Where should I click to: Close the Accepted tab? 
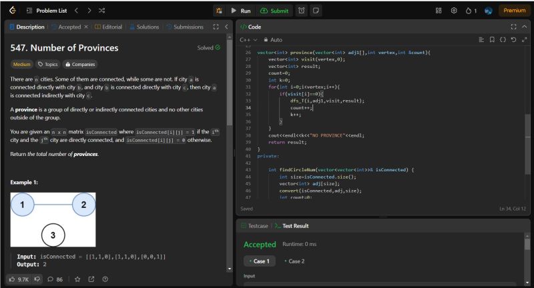coord(86,27)
